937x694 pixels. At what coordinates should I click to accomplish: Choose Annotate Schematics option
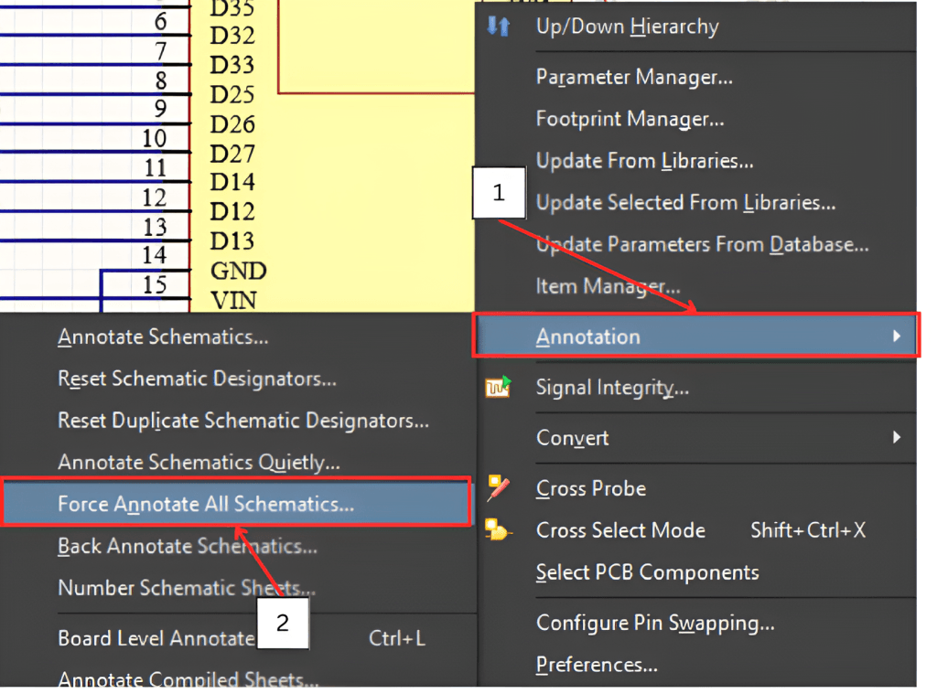[x=163, y=337]
